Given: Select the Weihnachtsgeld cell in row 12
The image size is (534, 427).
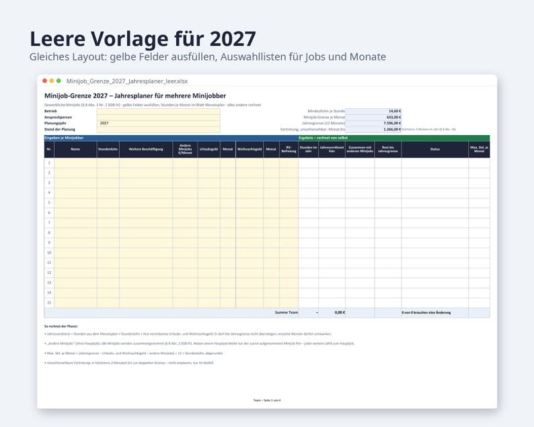Looking at the screenshot, I should [x=250, y=272].
